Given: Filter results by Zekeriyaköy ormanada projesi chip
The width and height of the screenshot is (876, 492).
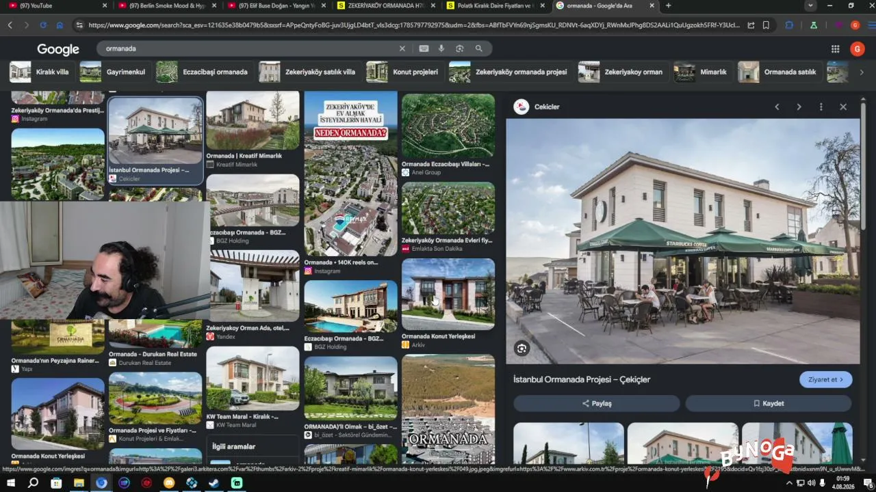Looking at the screenshot, I should point(510,72).
